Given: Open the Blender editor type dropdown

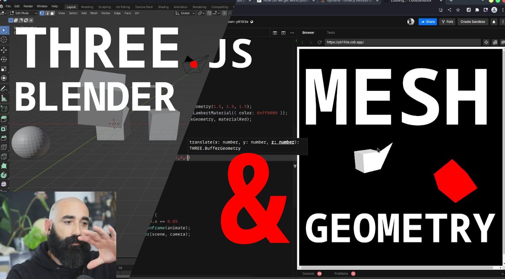Looking at the screenshot, I should click(3, 13).
